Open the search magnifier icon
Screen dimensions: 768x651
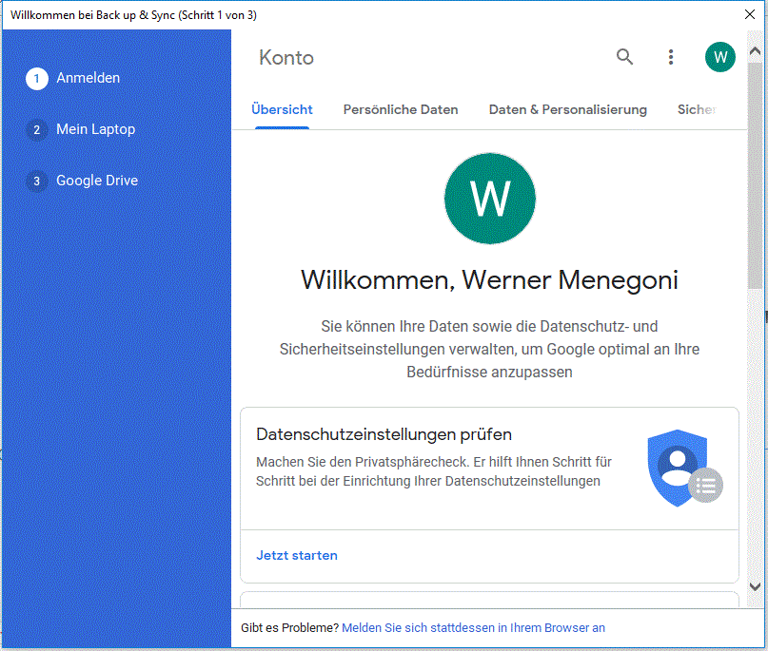624,57
